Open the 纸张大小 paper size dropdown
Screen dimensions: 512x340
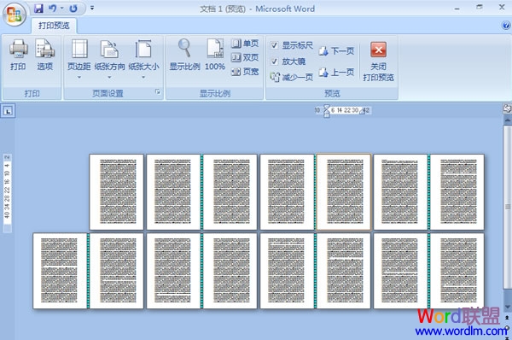pos(143,59)
